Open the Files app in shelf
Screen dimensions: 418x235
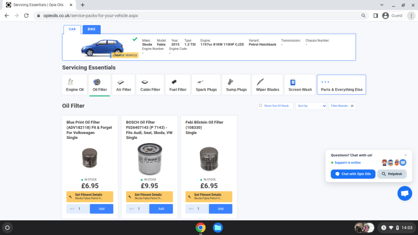218,227
